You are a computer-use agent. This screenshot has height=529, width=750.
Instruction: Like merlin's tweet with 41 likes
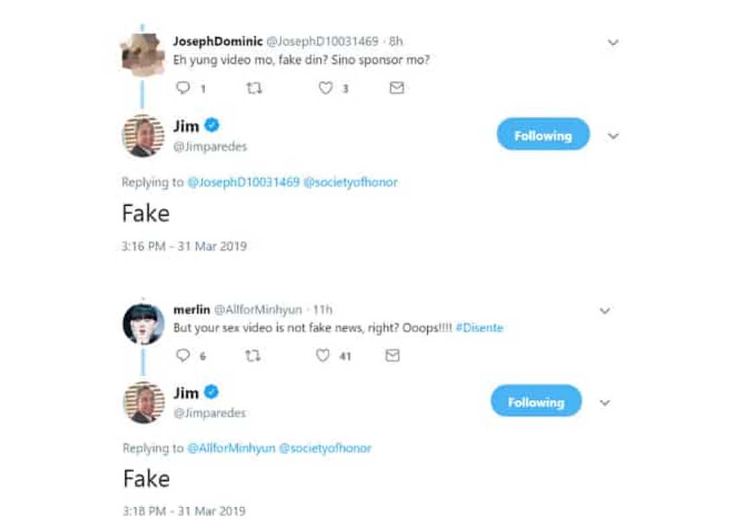[323, 356]
